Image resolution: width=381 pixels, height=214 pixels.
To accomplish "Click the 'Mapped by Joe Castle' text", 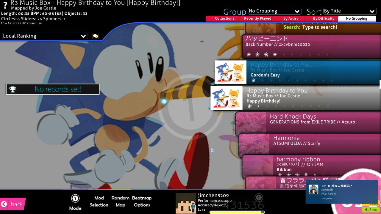I will pyautogui.click(x=34, y=8).
